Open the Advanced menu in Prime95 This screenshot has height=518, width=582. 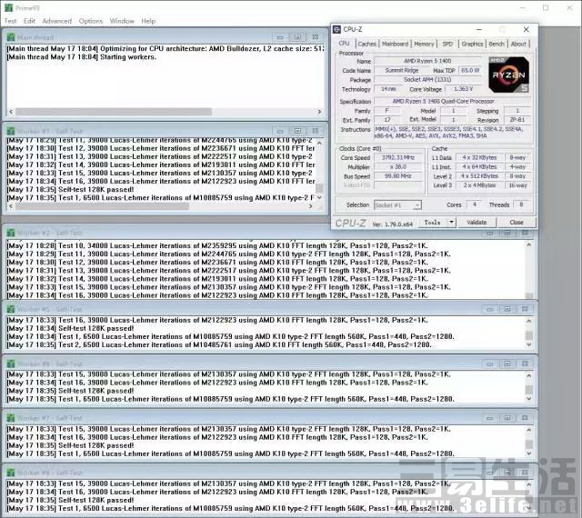pos(56,21)
